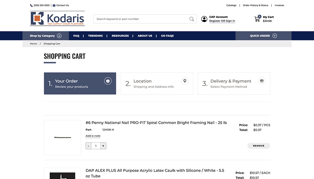
Task: Click Shopping Cart in the breadcrumb
Action: (52, 44)
